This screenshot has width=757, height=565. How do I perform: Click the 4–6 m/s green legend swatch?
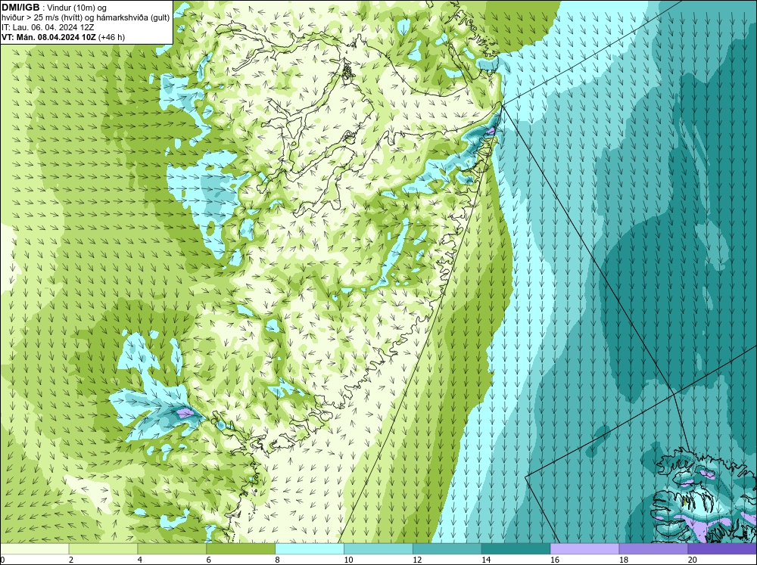(x=172, y=549)
